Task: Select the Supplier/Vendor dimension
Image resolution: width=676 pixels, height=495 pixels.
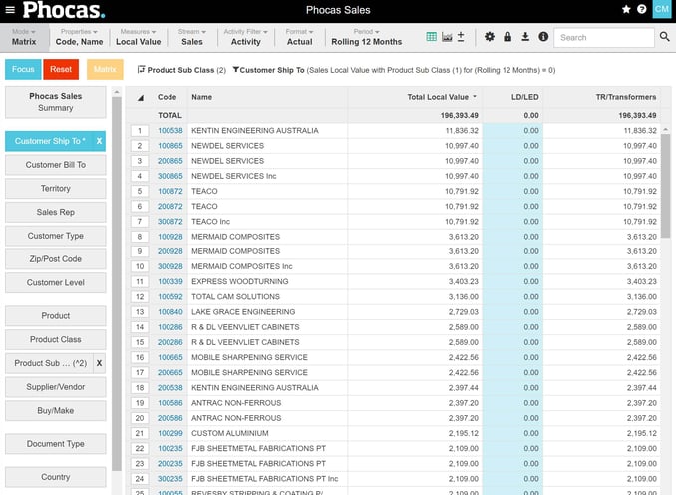Action: pyautogui.click(x=55, y=387)
